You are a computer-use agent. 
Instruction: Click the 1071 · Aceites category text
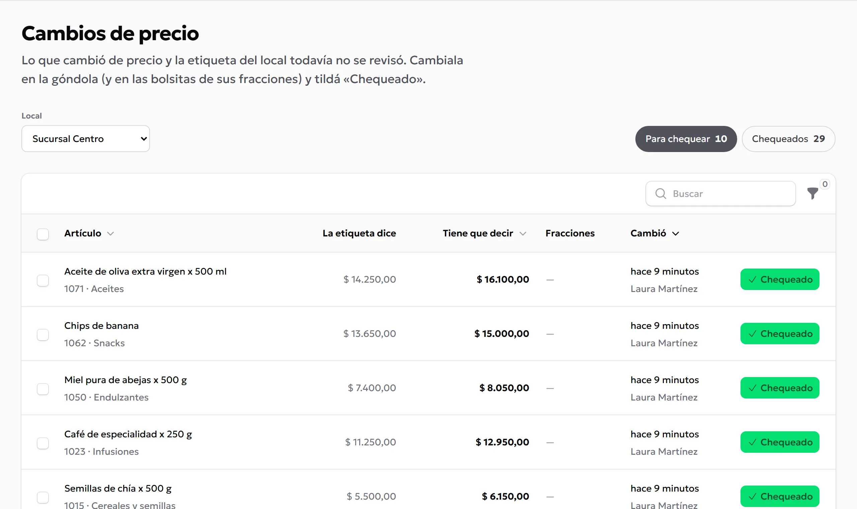[94, 289]
